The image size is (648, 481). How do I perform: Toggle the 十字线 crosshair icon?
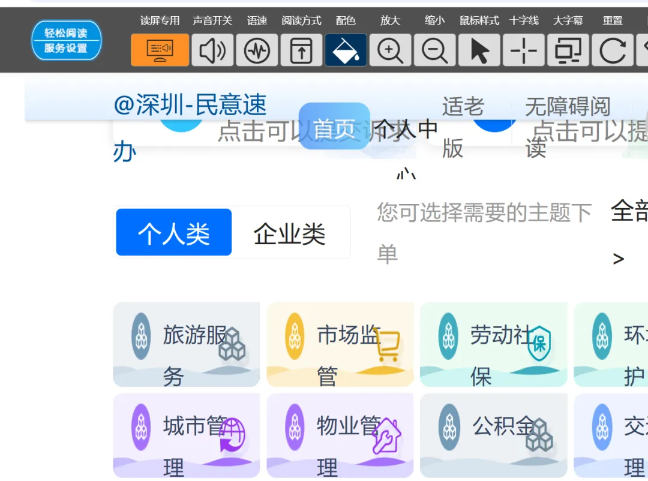click(x=524, y=50)
